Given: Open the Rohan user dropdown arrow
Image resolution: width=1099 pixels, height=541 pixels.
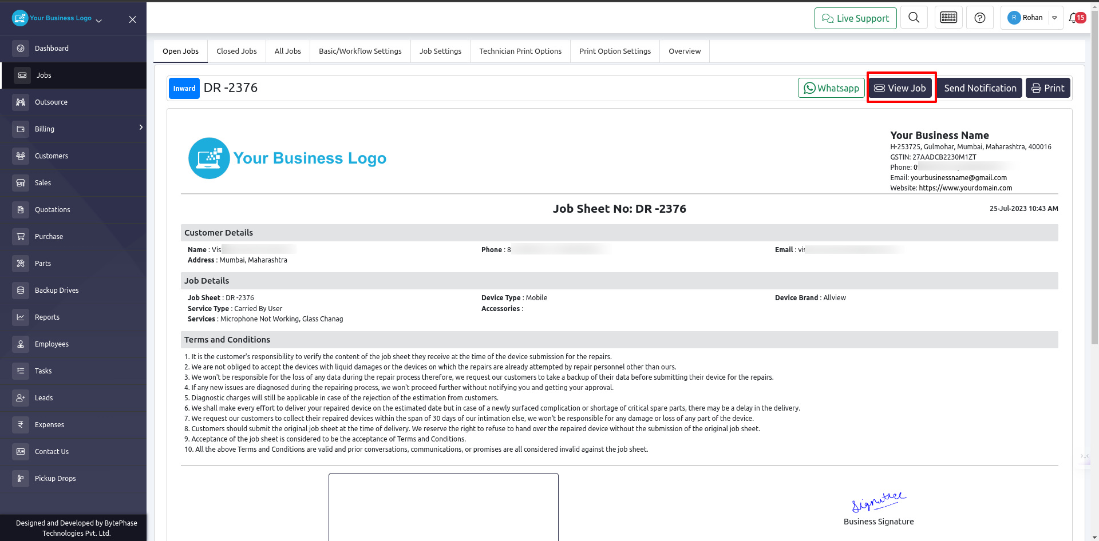Looking at the screenshot, I should pos(1054,18).
